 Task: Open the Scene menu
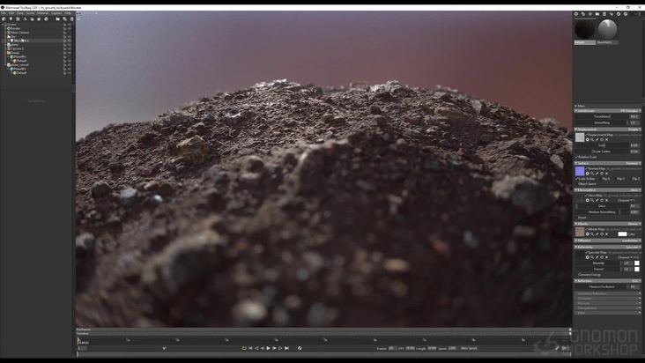pyautogui.click(x=31, y=13)
